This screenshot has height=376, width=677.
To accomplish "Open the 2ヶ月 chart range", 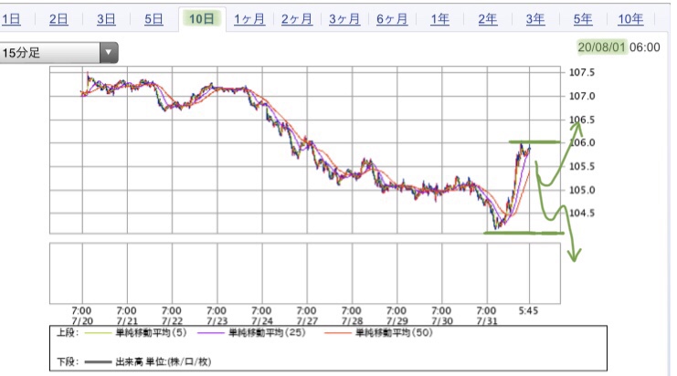I will [297, 19].
